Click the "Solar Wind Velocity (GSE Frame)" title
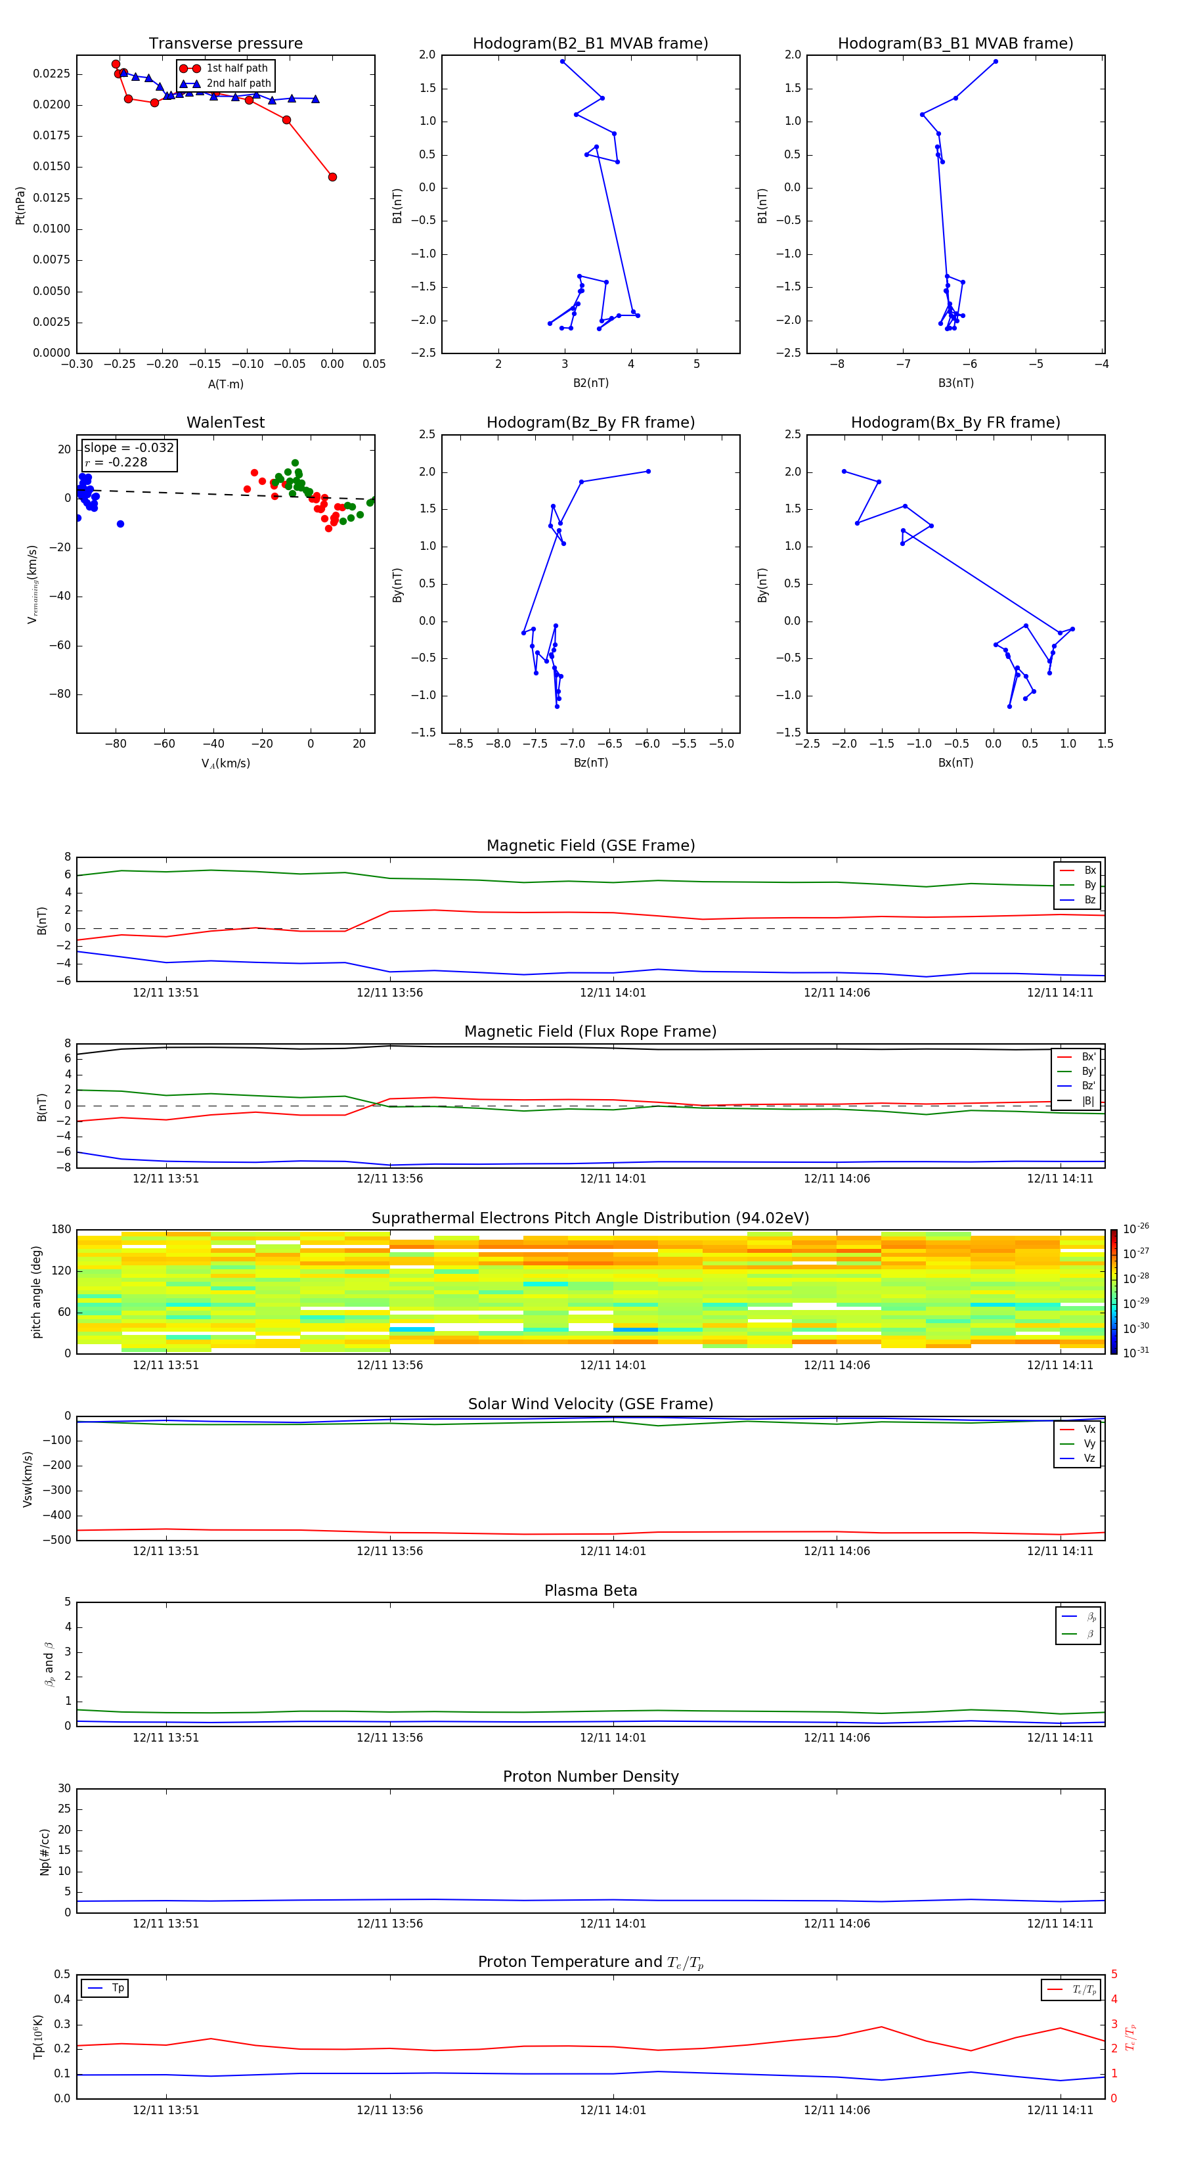Viewport: 1182px width, 2168px height. (590, 1404)
